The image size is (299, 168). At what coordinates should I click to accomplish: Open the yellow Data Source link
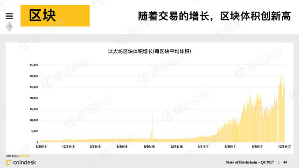(x=25, y=156)
